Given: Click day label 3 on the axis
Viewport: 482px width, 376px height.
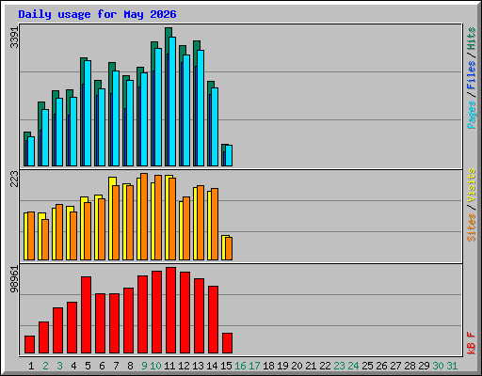Looking at the screenshot, I should click(59, 366).
